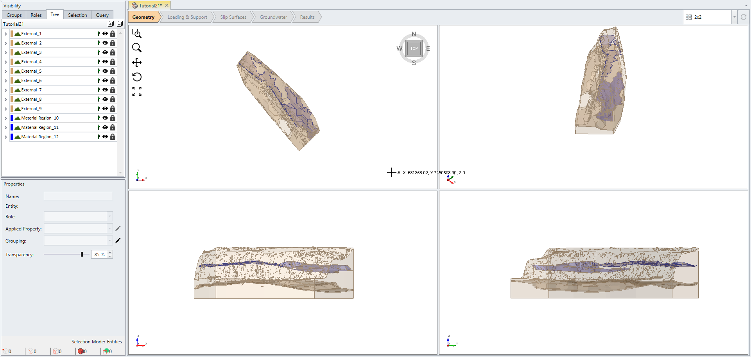Toggle visibility of Material Region_12
The height and width of the screenshot is (357, 751).
(x=105, y=137)
